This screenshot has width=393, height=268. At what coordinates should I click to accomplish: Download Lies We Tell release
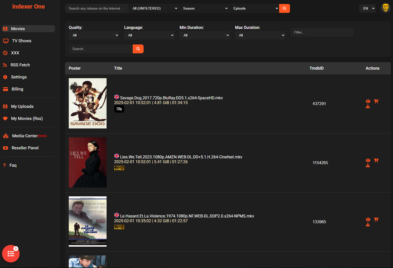point(368,165)
